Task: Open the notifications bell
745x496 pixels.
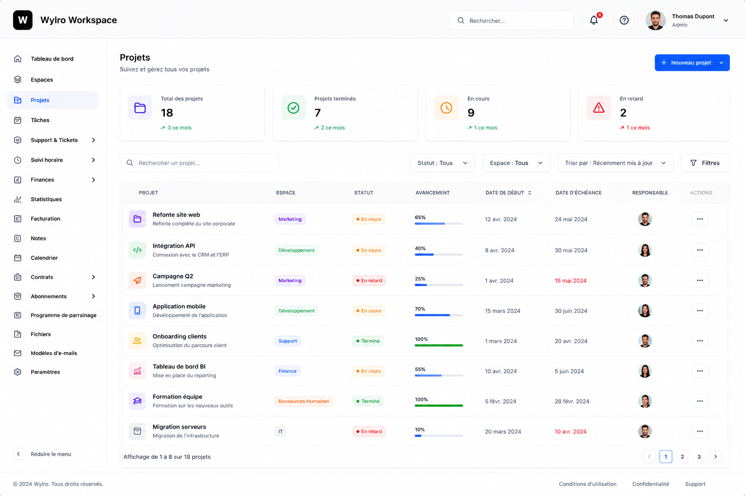Action: click(594, 20)
